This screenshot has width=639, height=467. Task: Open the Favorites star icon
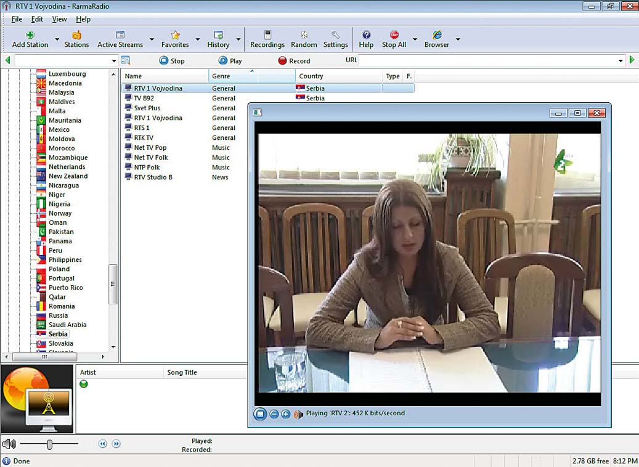(x=175, y=35)
